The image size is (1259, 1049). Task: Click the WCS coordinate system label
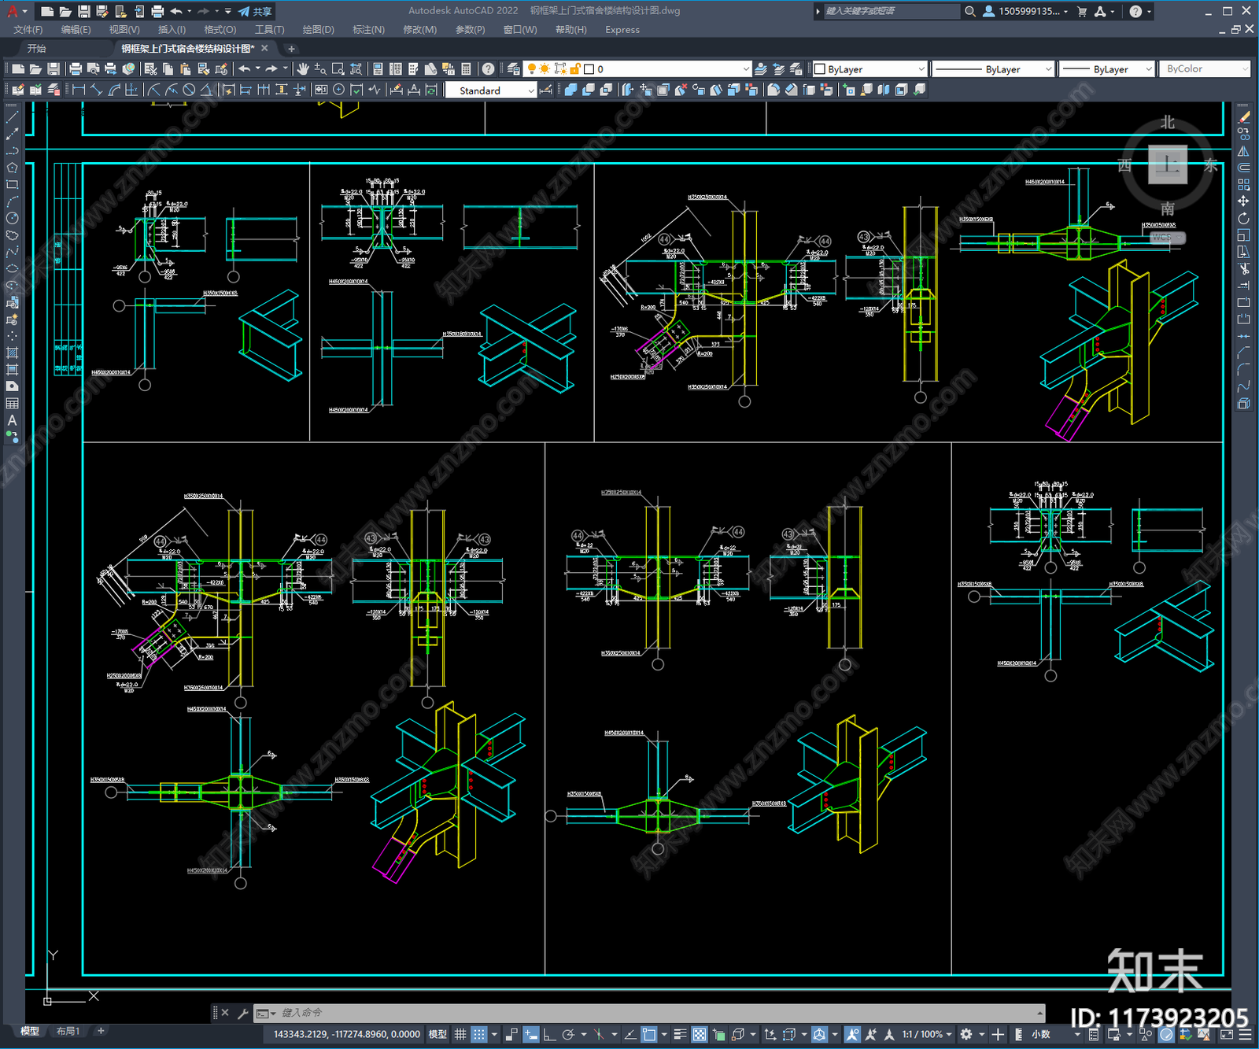[1166, 237]
